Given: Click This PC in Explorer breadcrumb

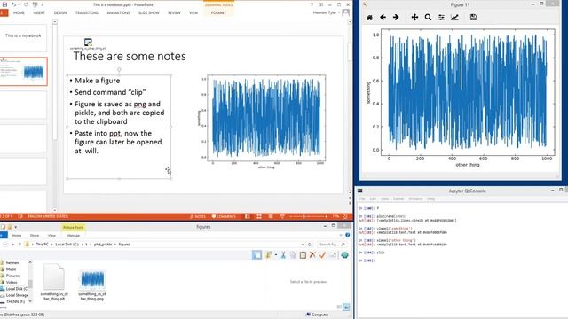Looking at the screenshot, I should click(x=42, y=245).
